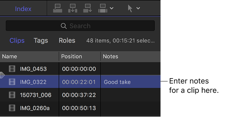
Task: Click the Overwrite clip edit icon
Action: point(103,9)
